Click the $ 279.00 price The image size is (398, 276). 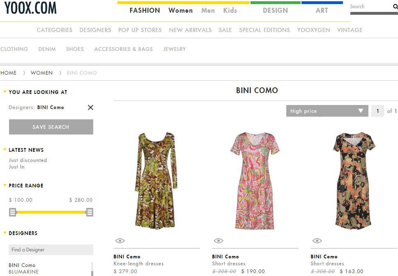[125, 271]
